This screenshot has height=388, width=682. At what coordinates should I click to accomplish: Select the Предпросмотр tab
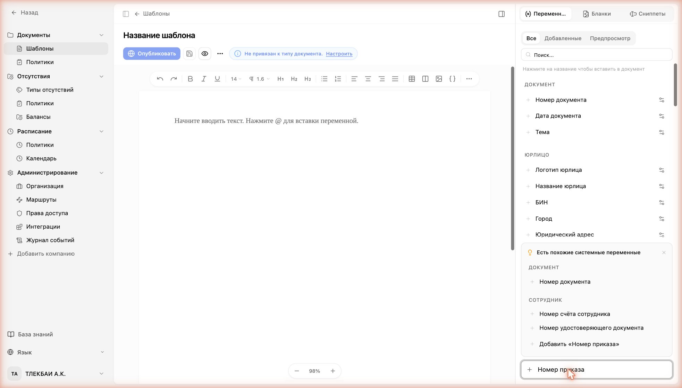pos(610,38)
